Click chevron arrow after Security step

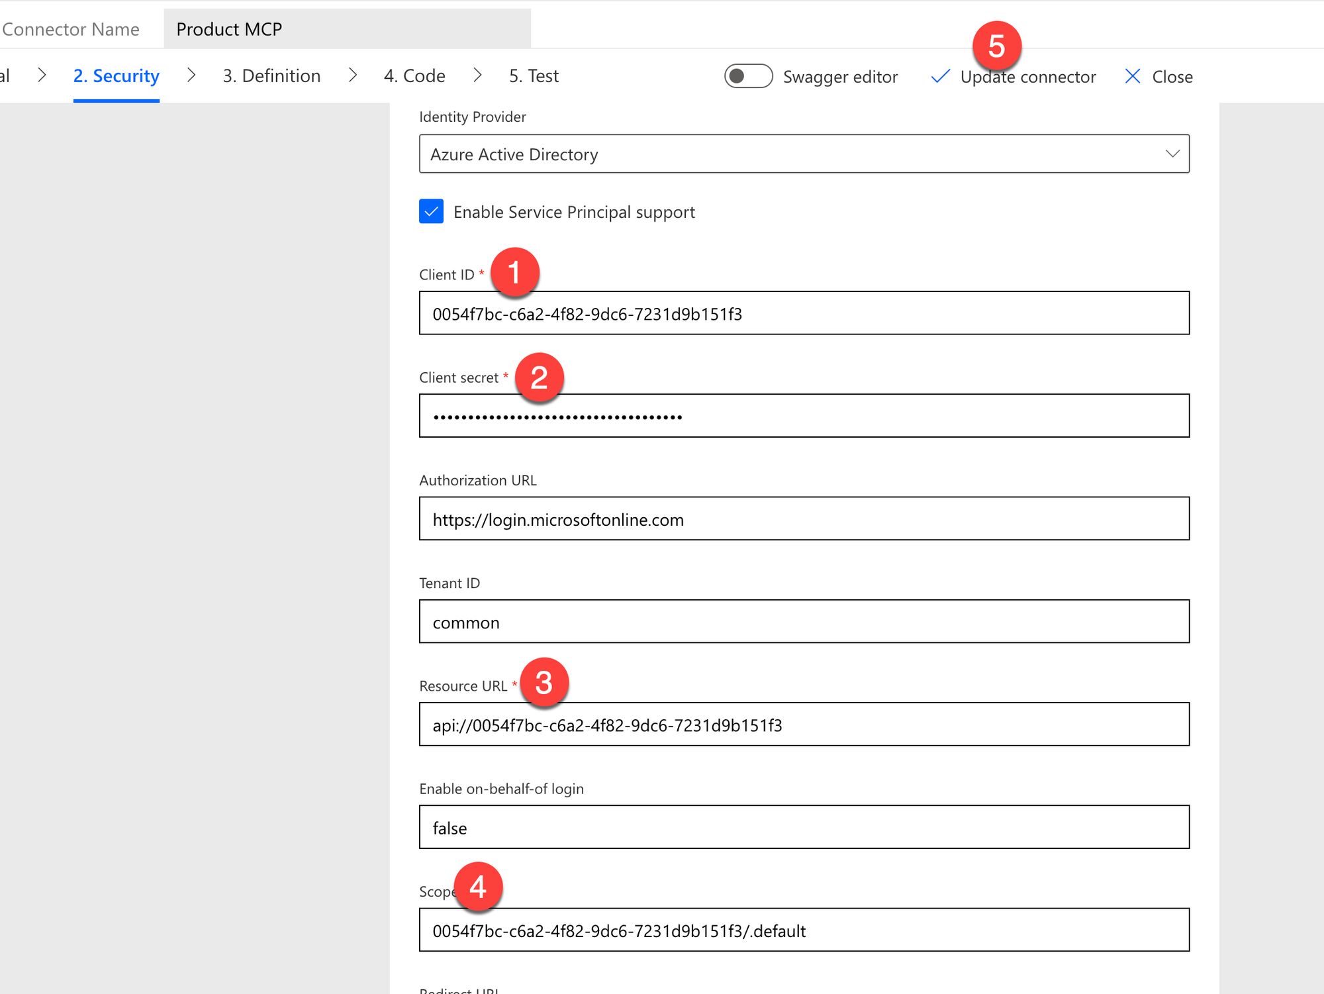(x=191, y=75)
